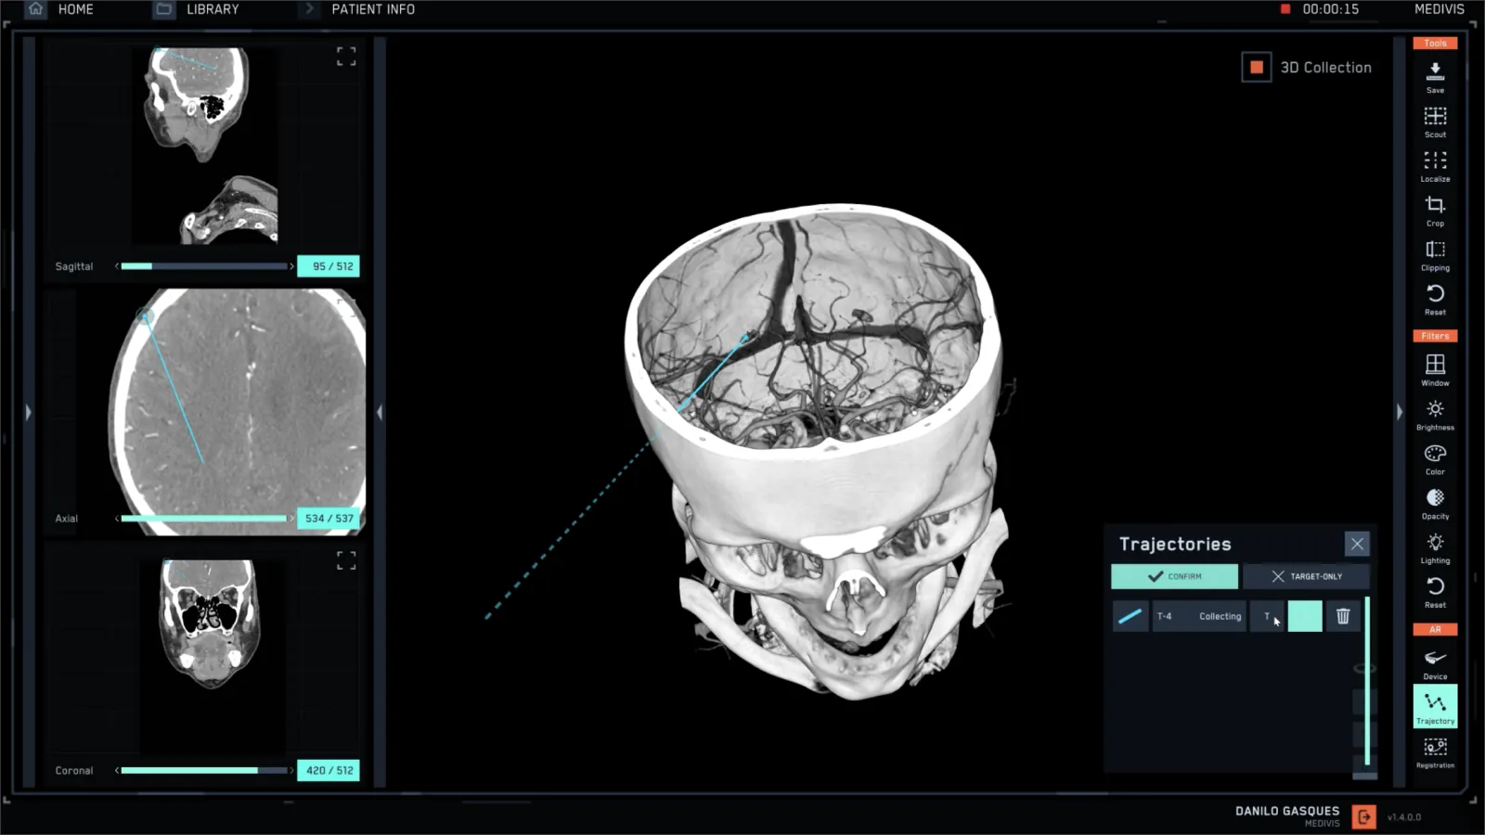Select the Crop tool
The image size is (1485, 835).
[1435, 206]
